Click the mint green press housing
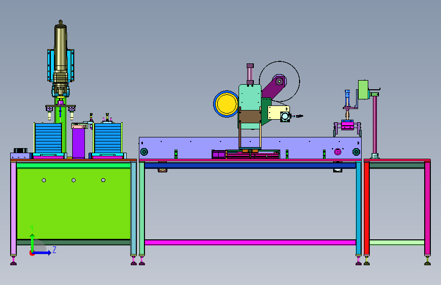The height and width of the screenshot is (285, 441). click(x=249, y=97)
